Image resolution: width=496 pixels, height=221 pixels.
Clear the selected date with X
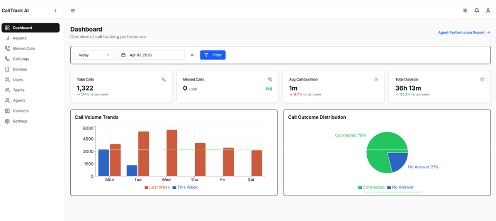point(192,55)
